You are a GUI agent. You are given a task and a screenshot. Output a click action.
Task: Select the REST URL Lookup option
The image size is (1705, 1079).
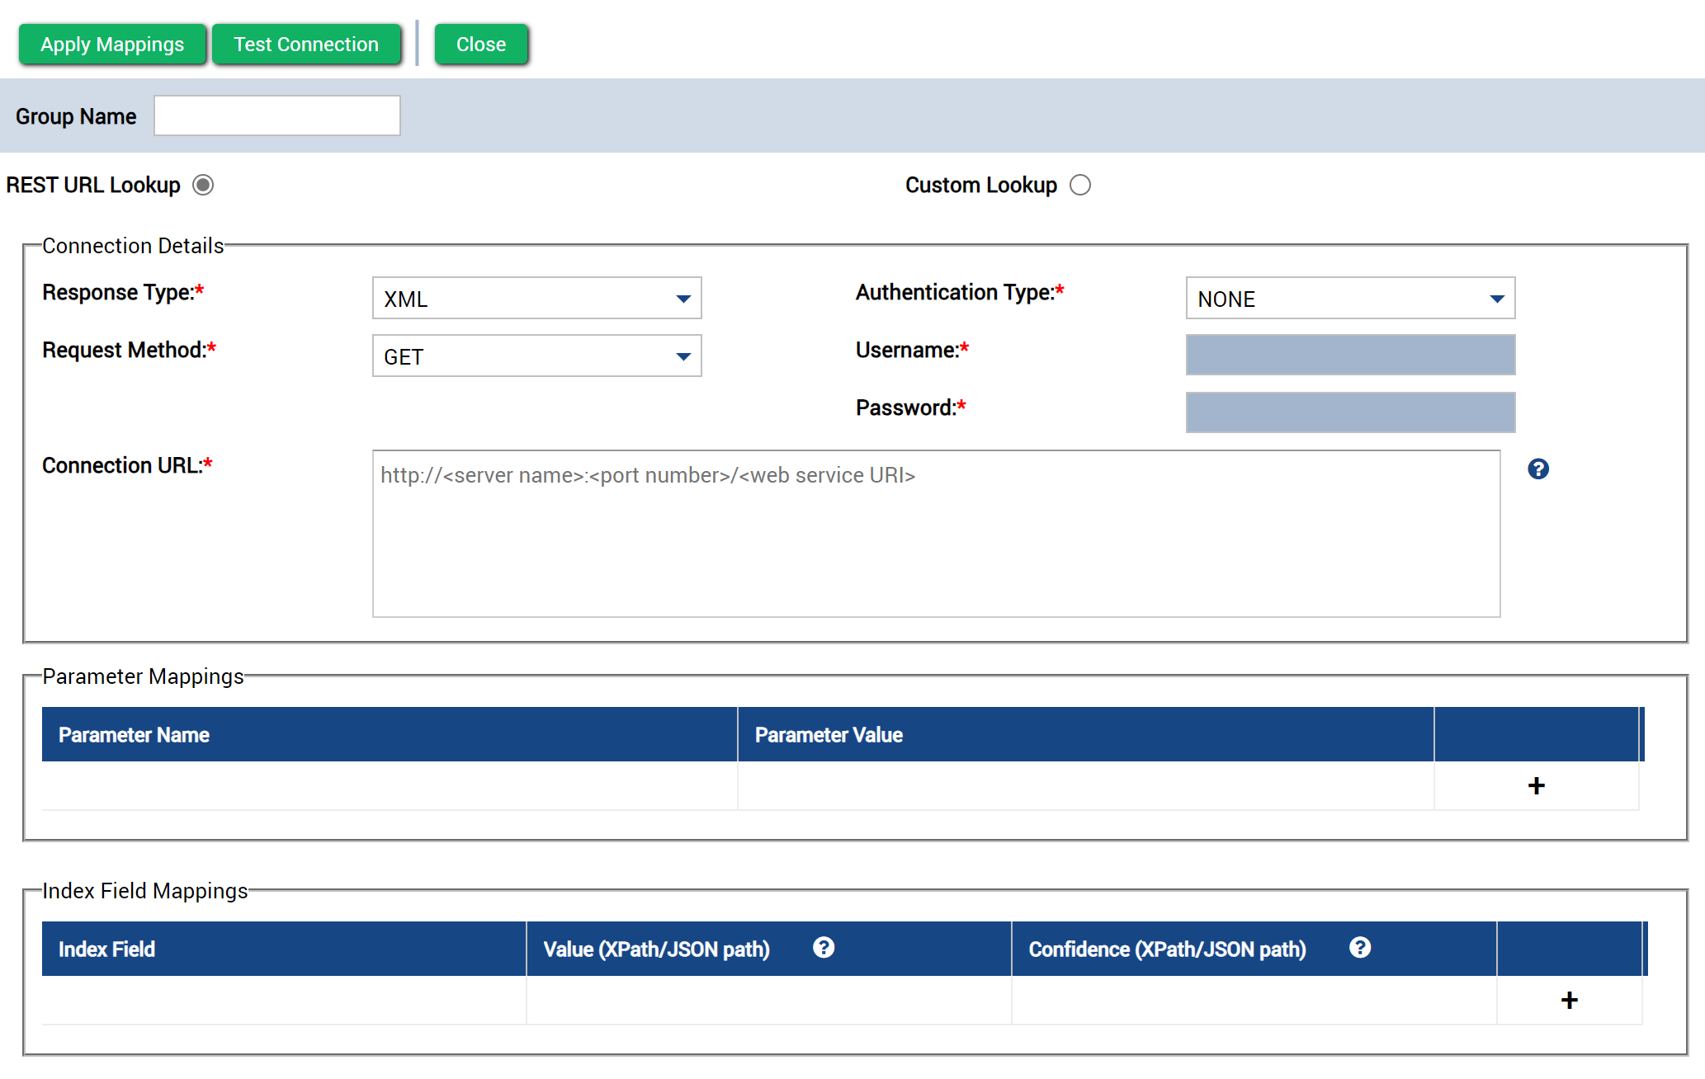[202, 185]
